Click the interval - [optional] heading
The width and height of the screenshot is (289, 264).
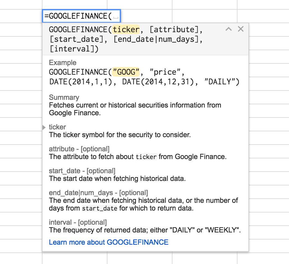click(x=78, y=222)
